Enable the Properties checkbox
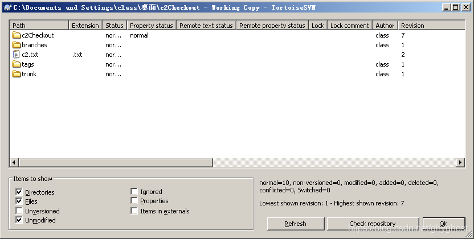This screenshot has width=474, height=239. pos(134,201)
